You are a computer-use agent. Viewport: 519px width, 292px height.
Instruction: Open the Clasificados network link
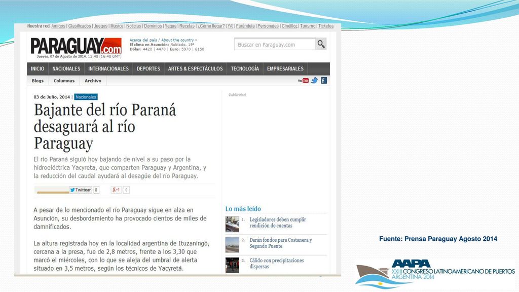80,26
